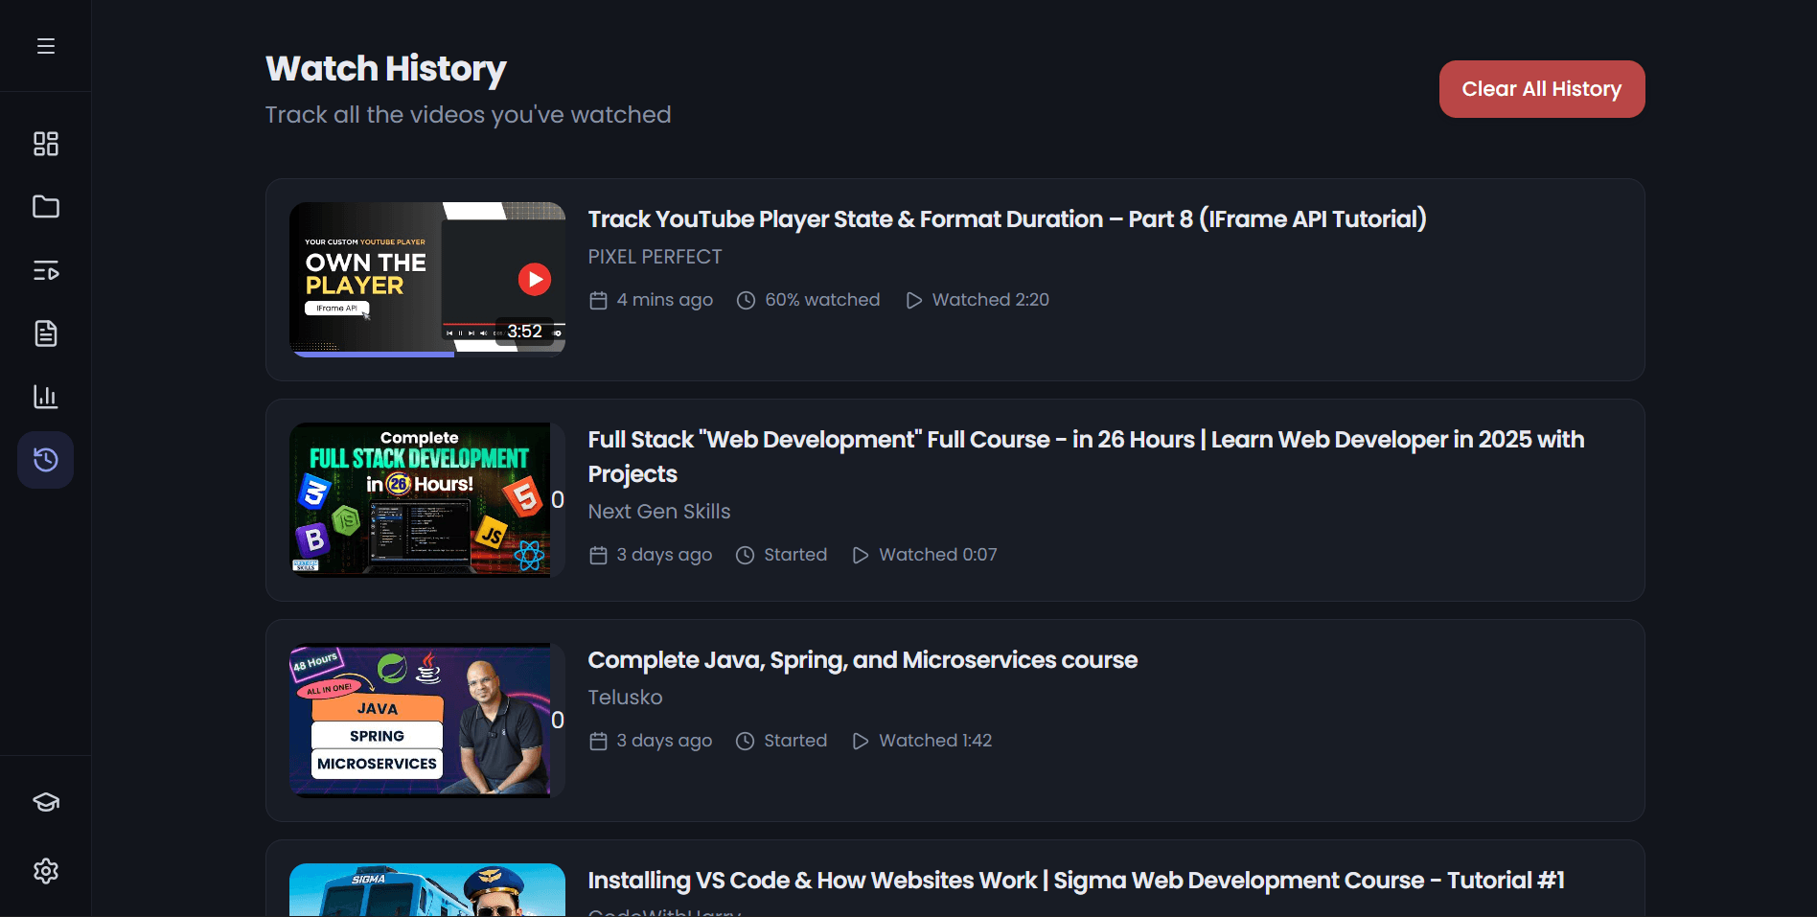The width and height of the screenshot is (1817, 917).
Task: Click the calendar icon next to '4 mins ago'
Action: [598, 300]
